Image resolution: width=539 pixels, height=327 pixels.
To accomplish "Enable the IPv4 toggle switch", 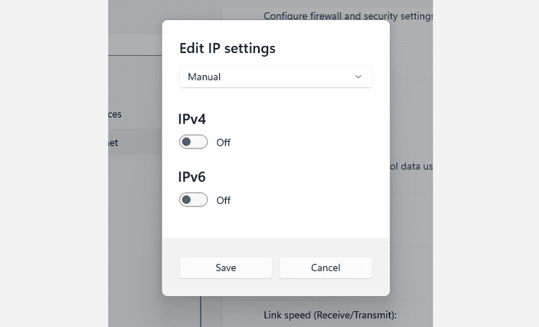I will click(x=193, y=142).
